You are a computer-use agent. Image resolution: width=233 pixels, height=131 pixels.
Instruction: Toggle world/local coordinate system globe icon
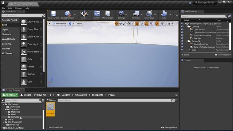[x=129, y=23]
